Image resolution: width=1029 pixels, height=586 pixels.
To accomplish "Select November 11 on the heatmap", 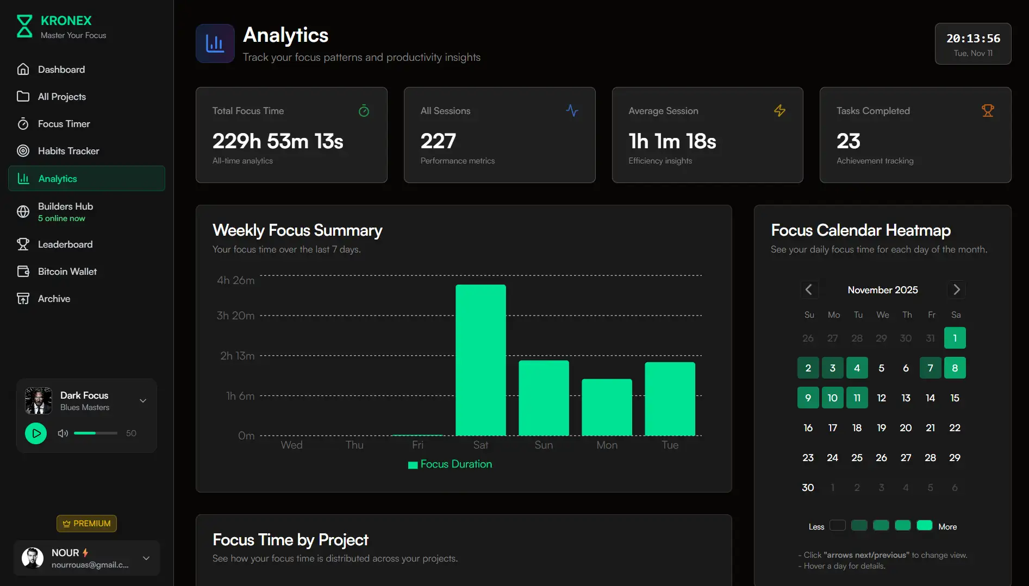I will click(857, 398).
